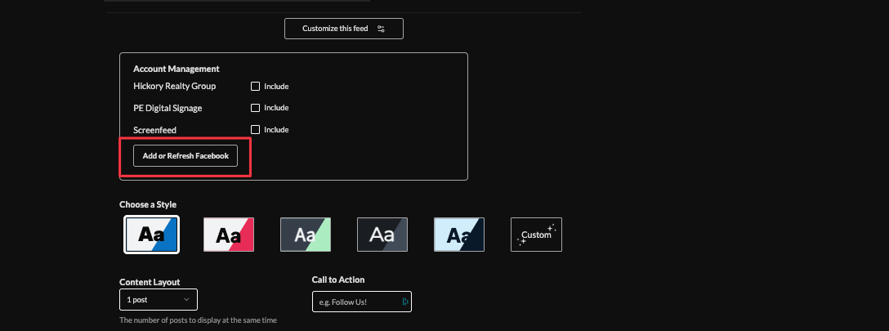
Task: Open the Custom style option with sparkles
Action: [x=536, y=235]
